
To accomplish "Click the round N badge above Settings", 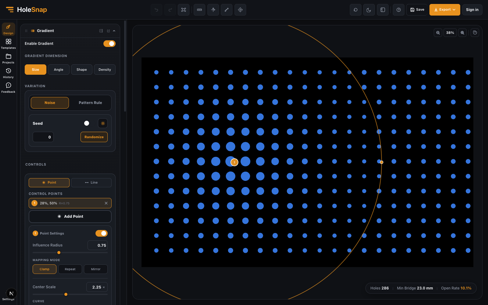I will pyautogui.click(x=11, y=293).
